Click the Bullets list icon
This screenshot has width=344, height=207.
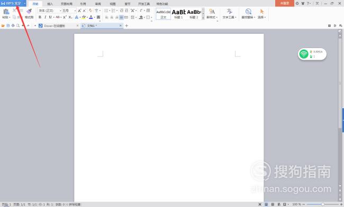coord(106,10)
